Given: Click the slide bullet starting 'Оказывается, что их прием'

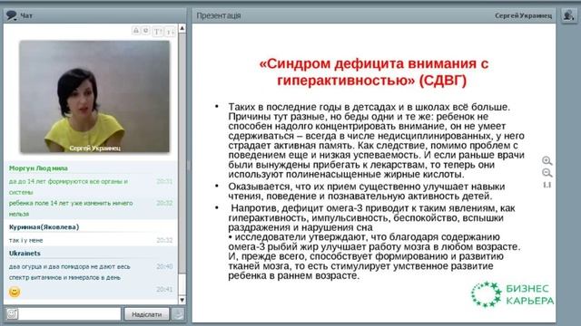Looking at the screenshot, I should (367, 191).
